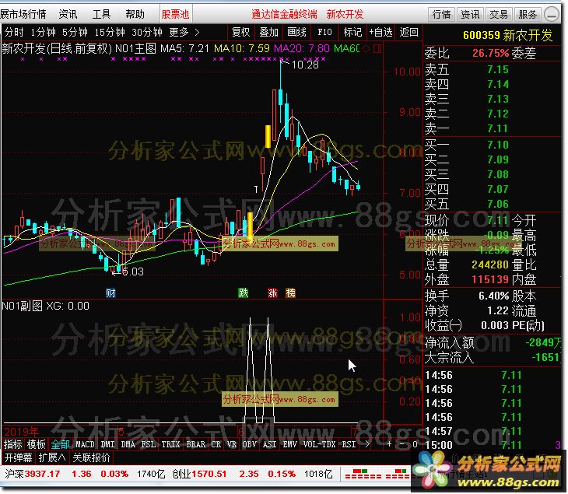568x494 pixels.
Task: Switch the sub-chart to the RSI indicator
Action: (349, 443)
